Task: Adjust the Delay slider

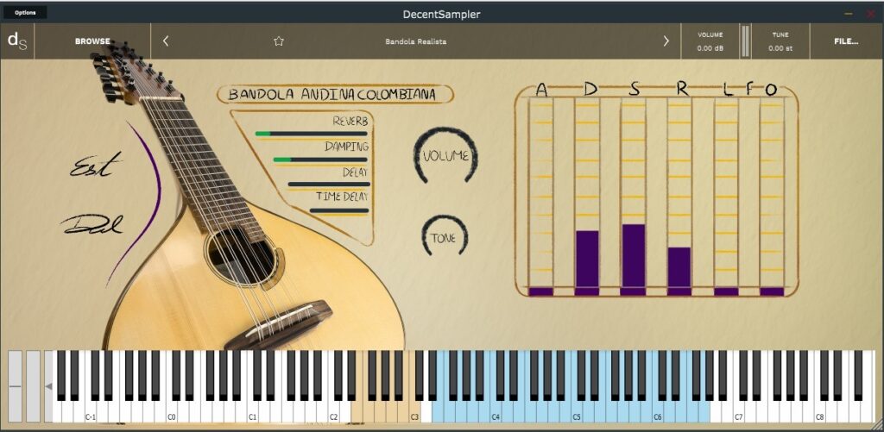Action: 329,184
